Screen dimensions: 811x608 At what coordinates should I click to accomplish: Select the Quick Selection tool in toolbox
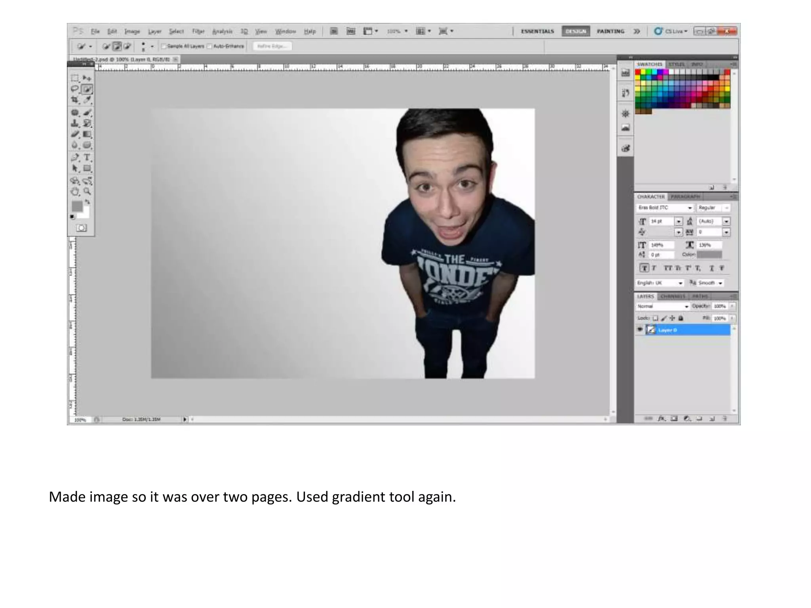[87, 89]
